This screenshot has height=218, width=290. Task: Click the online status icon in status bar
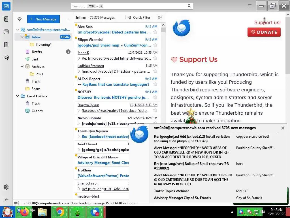pyautogui.click(x=17, y=203)
